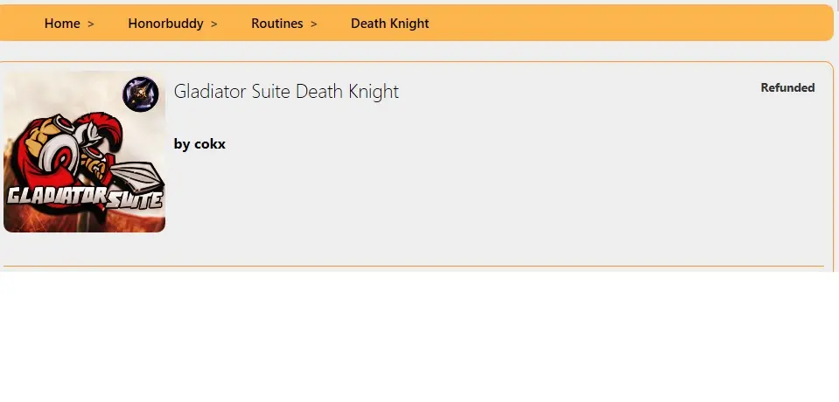Viewport: 839px width, 402px height.
Task: Open the Gladiator Suite Death Knight title
Action: coord(286,91)
